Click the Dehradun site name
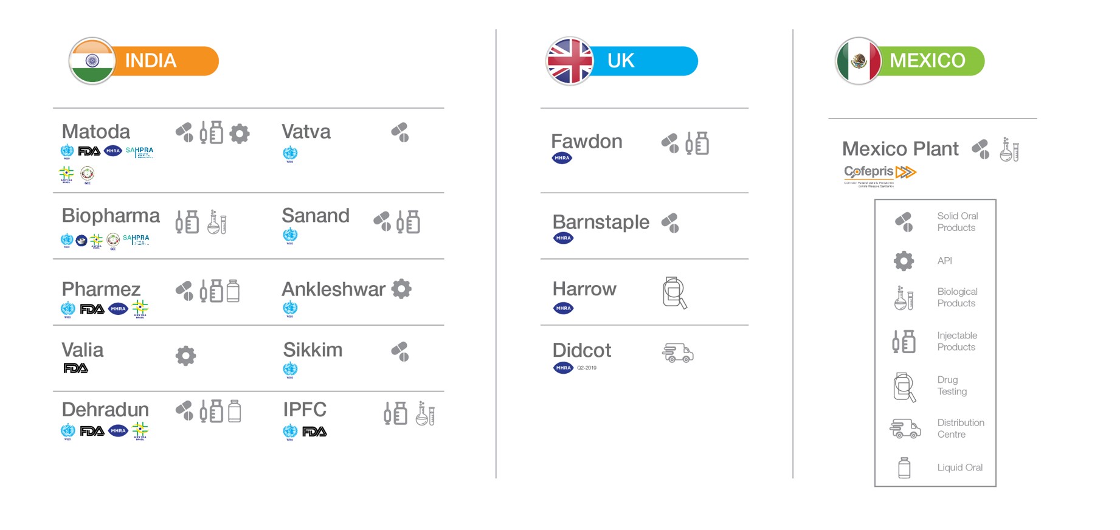 105,410
